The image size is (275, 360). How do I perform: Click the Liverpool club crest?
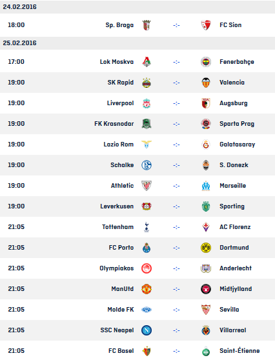pos(147,103)
